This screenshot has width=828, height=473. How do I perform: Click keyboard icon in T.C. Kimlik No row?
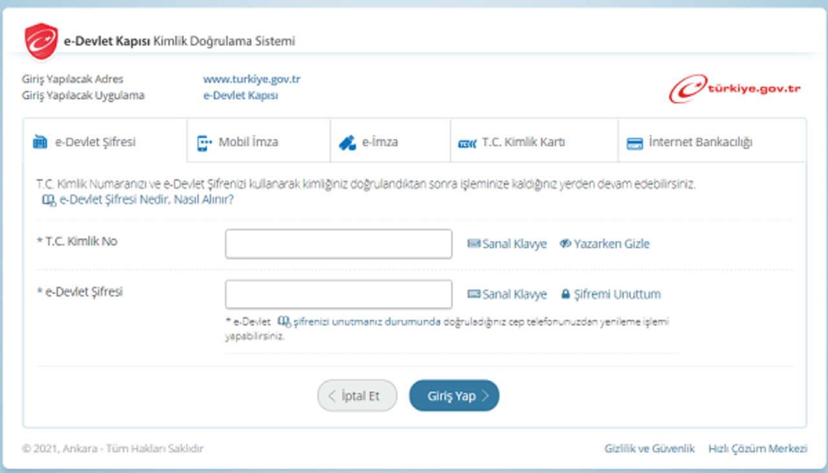pyautogui.click(x=474, y=244)
